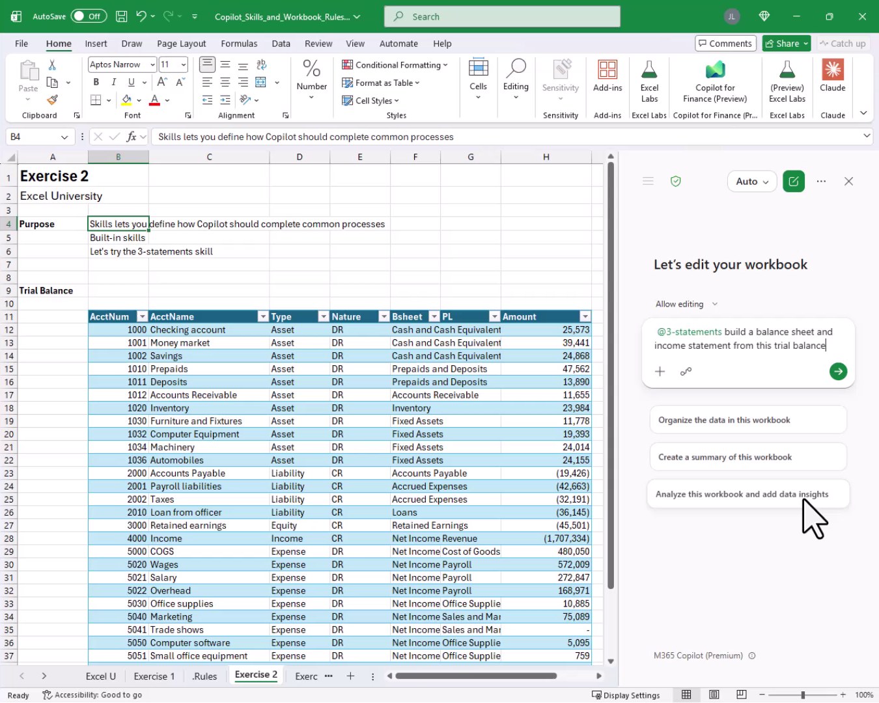Click in the formula bar text
Image resolution: width=879 pixels, height=703 pixels.
306,137
